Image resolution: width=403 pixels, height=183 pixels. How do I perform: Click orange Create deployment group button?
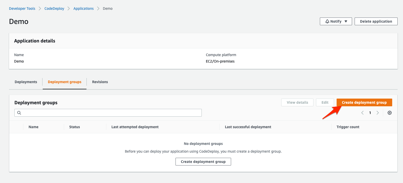[364, 102]
